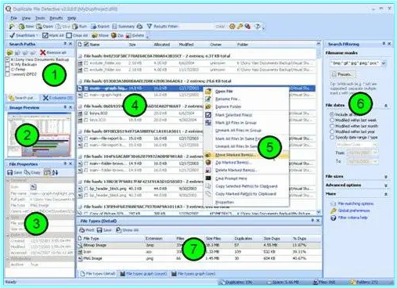
Task: Click the Image Preview thumbnail
Action: click(39, 135)
